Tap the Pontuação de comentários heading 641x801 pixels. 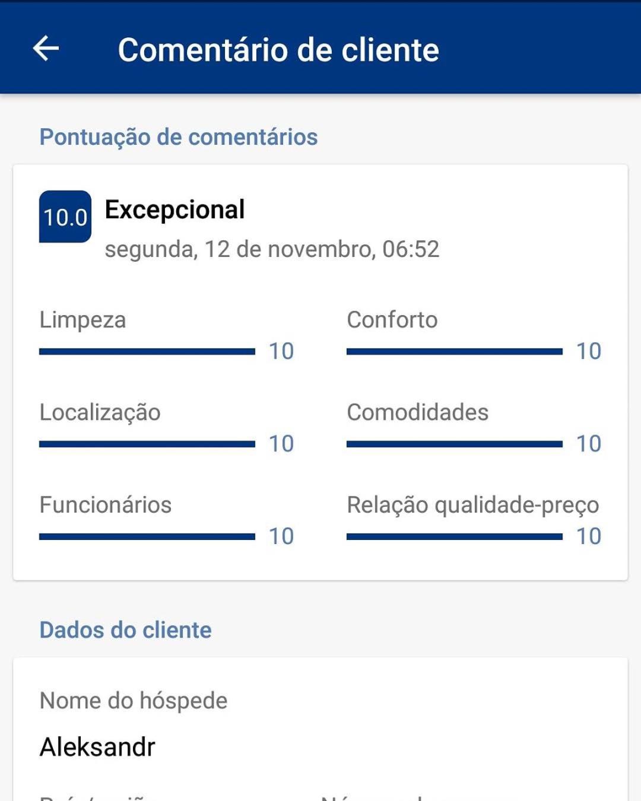[179, 137]
